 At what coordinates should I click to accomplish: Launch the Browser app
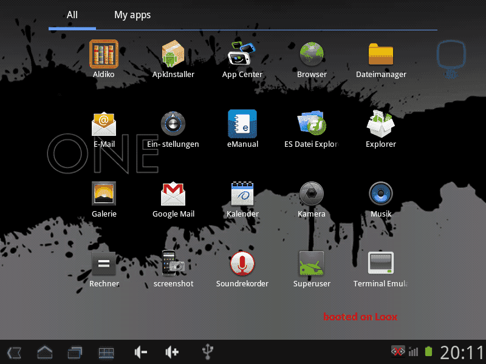click(x=312, y=58)
